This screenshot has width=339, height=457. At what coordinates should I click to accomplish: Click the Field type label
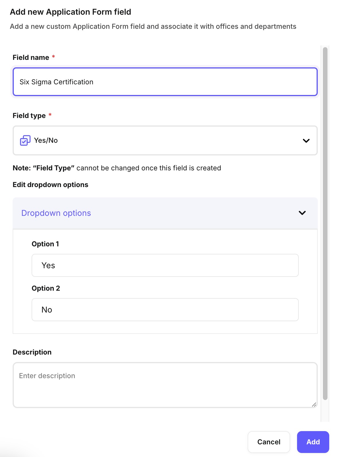[x=29, y=116]
